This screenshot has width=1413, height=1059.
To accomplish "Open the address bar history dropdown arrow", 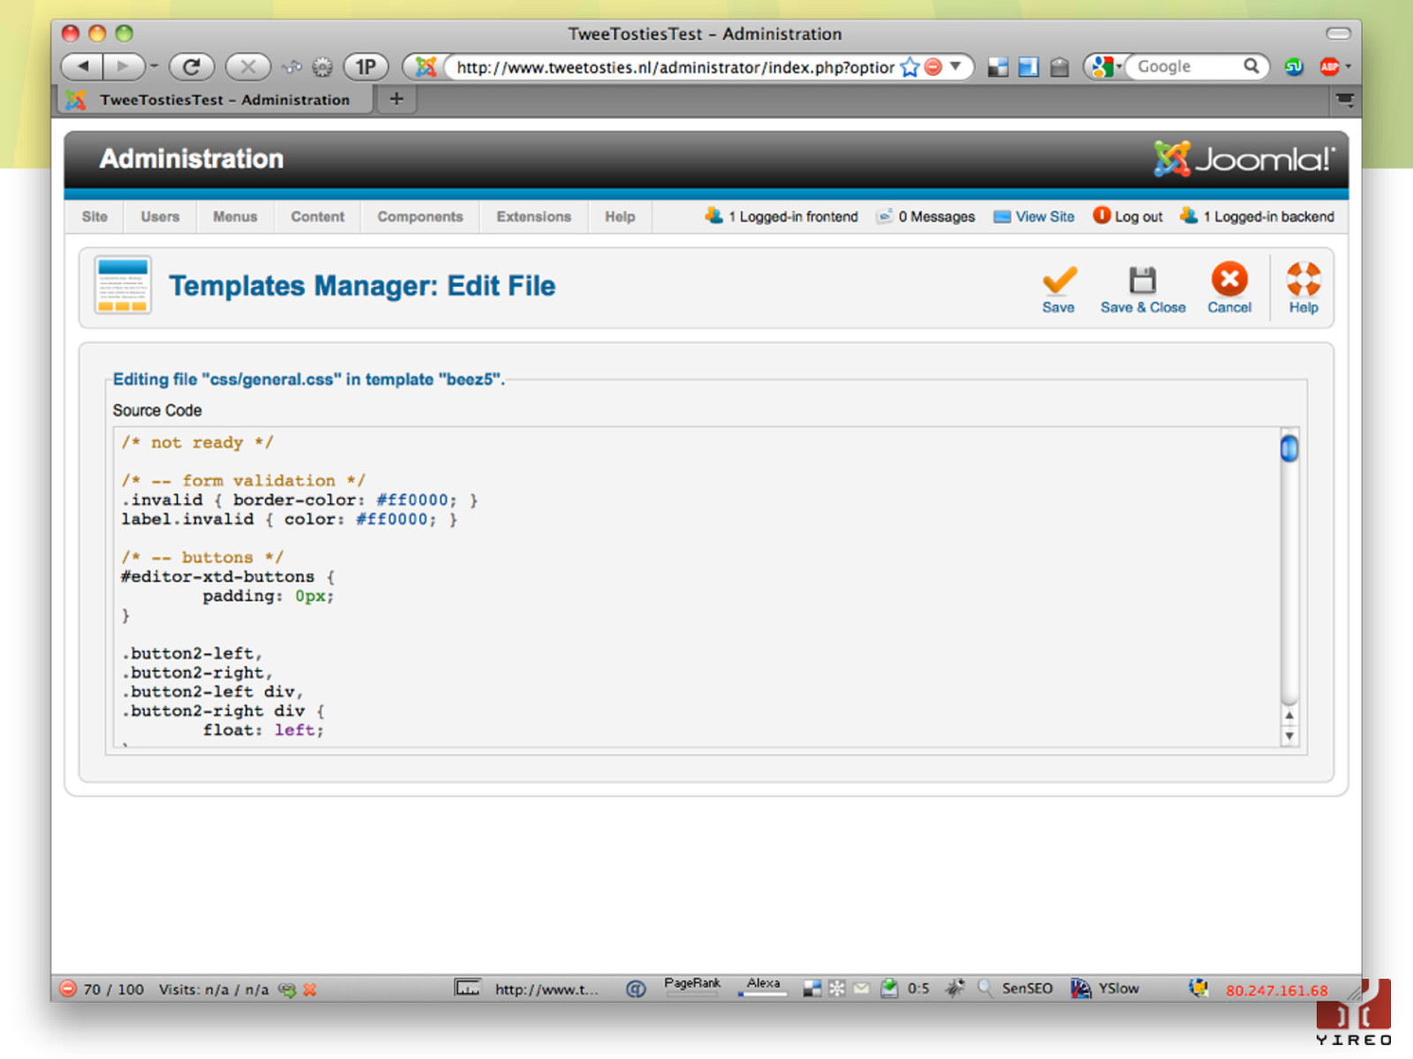I will coord(956,66).
